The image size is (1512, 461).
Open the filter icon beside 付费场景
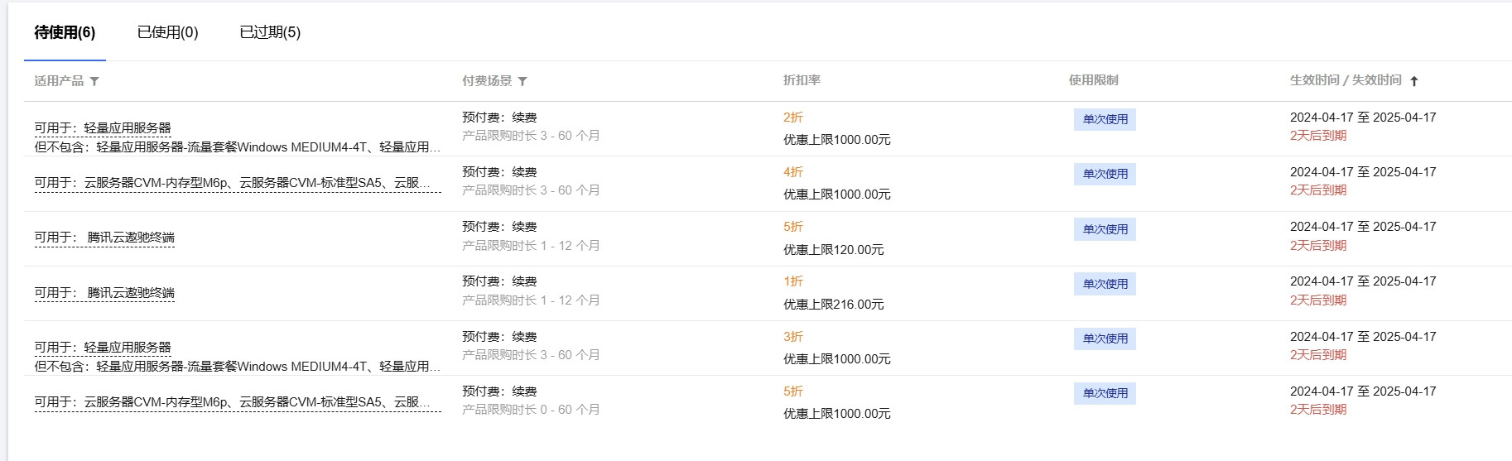[x=522, y=81]
